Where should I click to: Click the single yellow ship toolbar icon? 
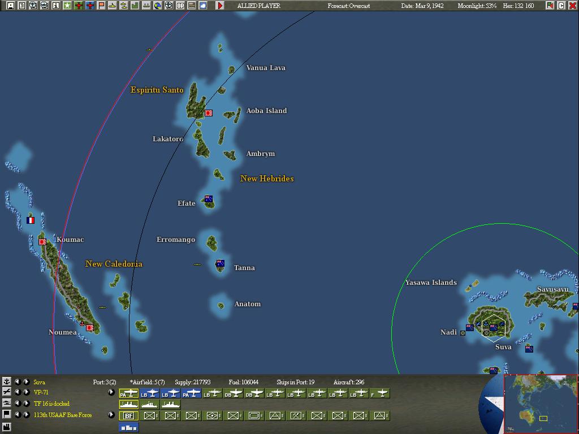click(x=113, y=6)
